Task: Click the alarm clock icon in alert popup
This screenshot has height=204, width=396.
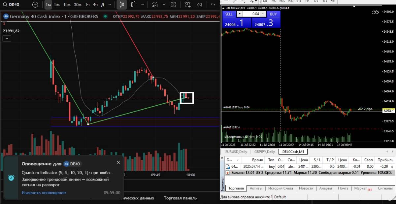Action: click(11, 178)
